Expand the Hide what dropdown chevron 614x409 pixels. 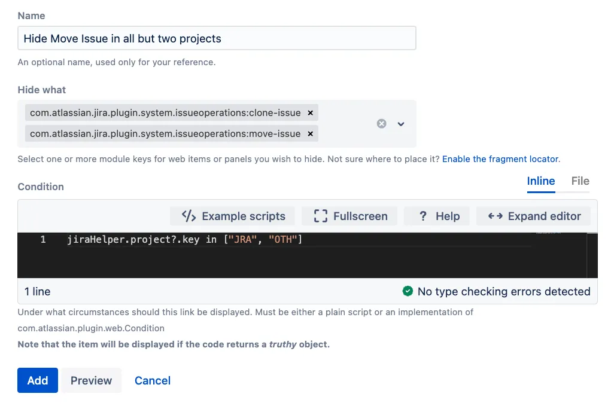[400, 124]
